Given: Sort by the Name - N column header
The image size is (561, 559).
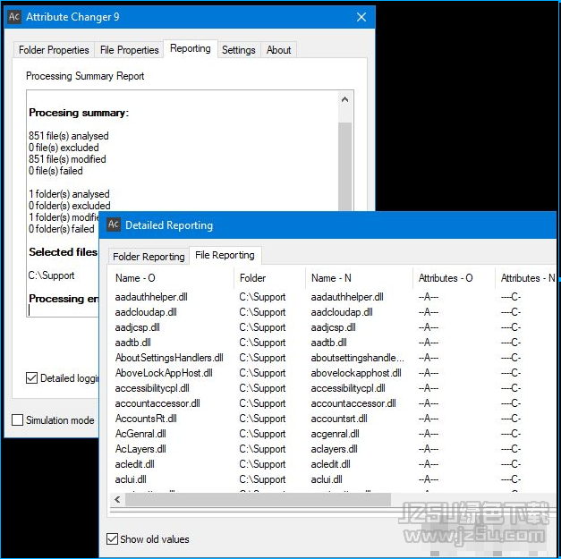Looking at the screenshot, I should (331, 278).
